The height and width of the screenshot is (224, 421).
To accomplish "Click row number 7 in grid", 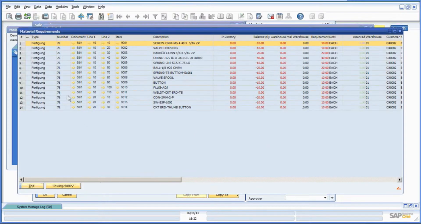I will [20, 73].
